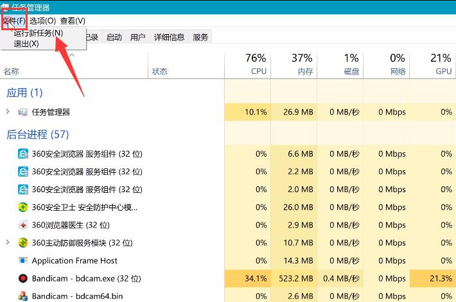This screenshot has width=456, height=302.
Task: Choose 运行新任务(N) from the File menu
Action: tap(39, 33)
